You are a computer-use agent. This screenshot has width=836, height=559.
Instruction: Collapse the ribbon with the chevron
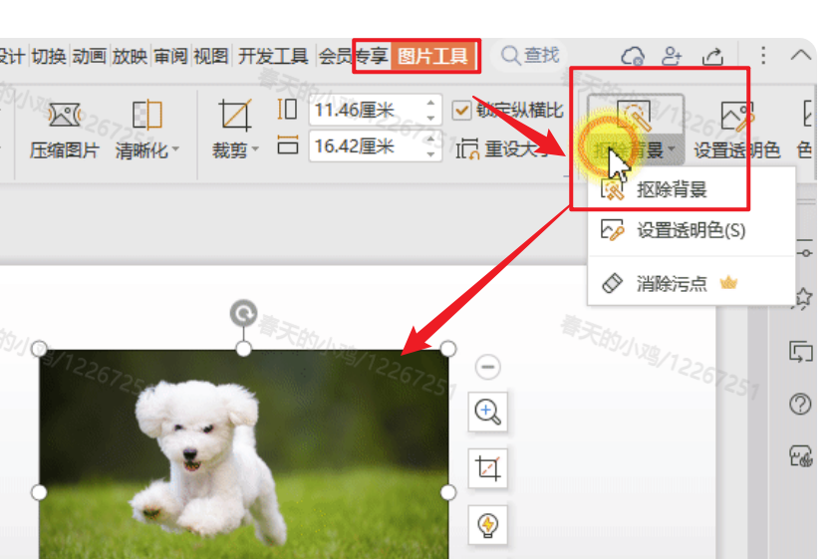tap(800, 55)
